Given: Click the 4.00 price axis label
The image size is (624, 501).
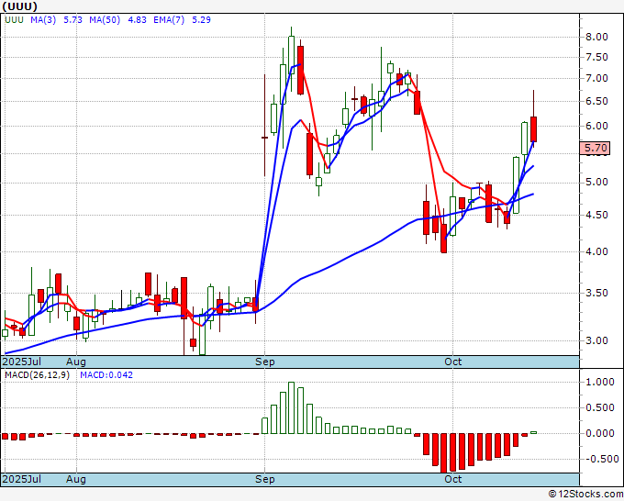Looking at the screenshot, I should [x=596, y=251].
